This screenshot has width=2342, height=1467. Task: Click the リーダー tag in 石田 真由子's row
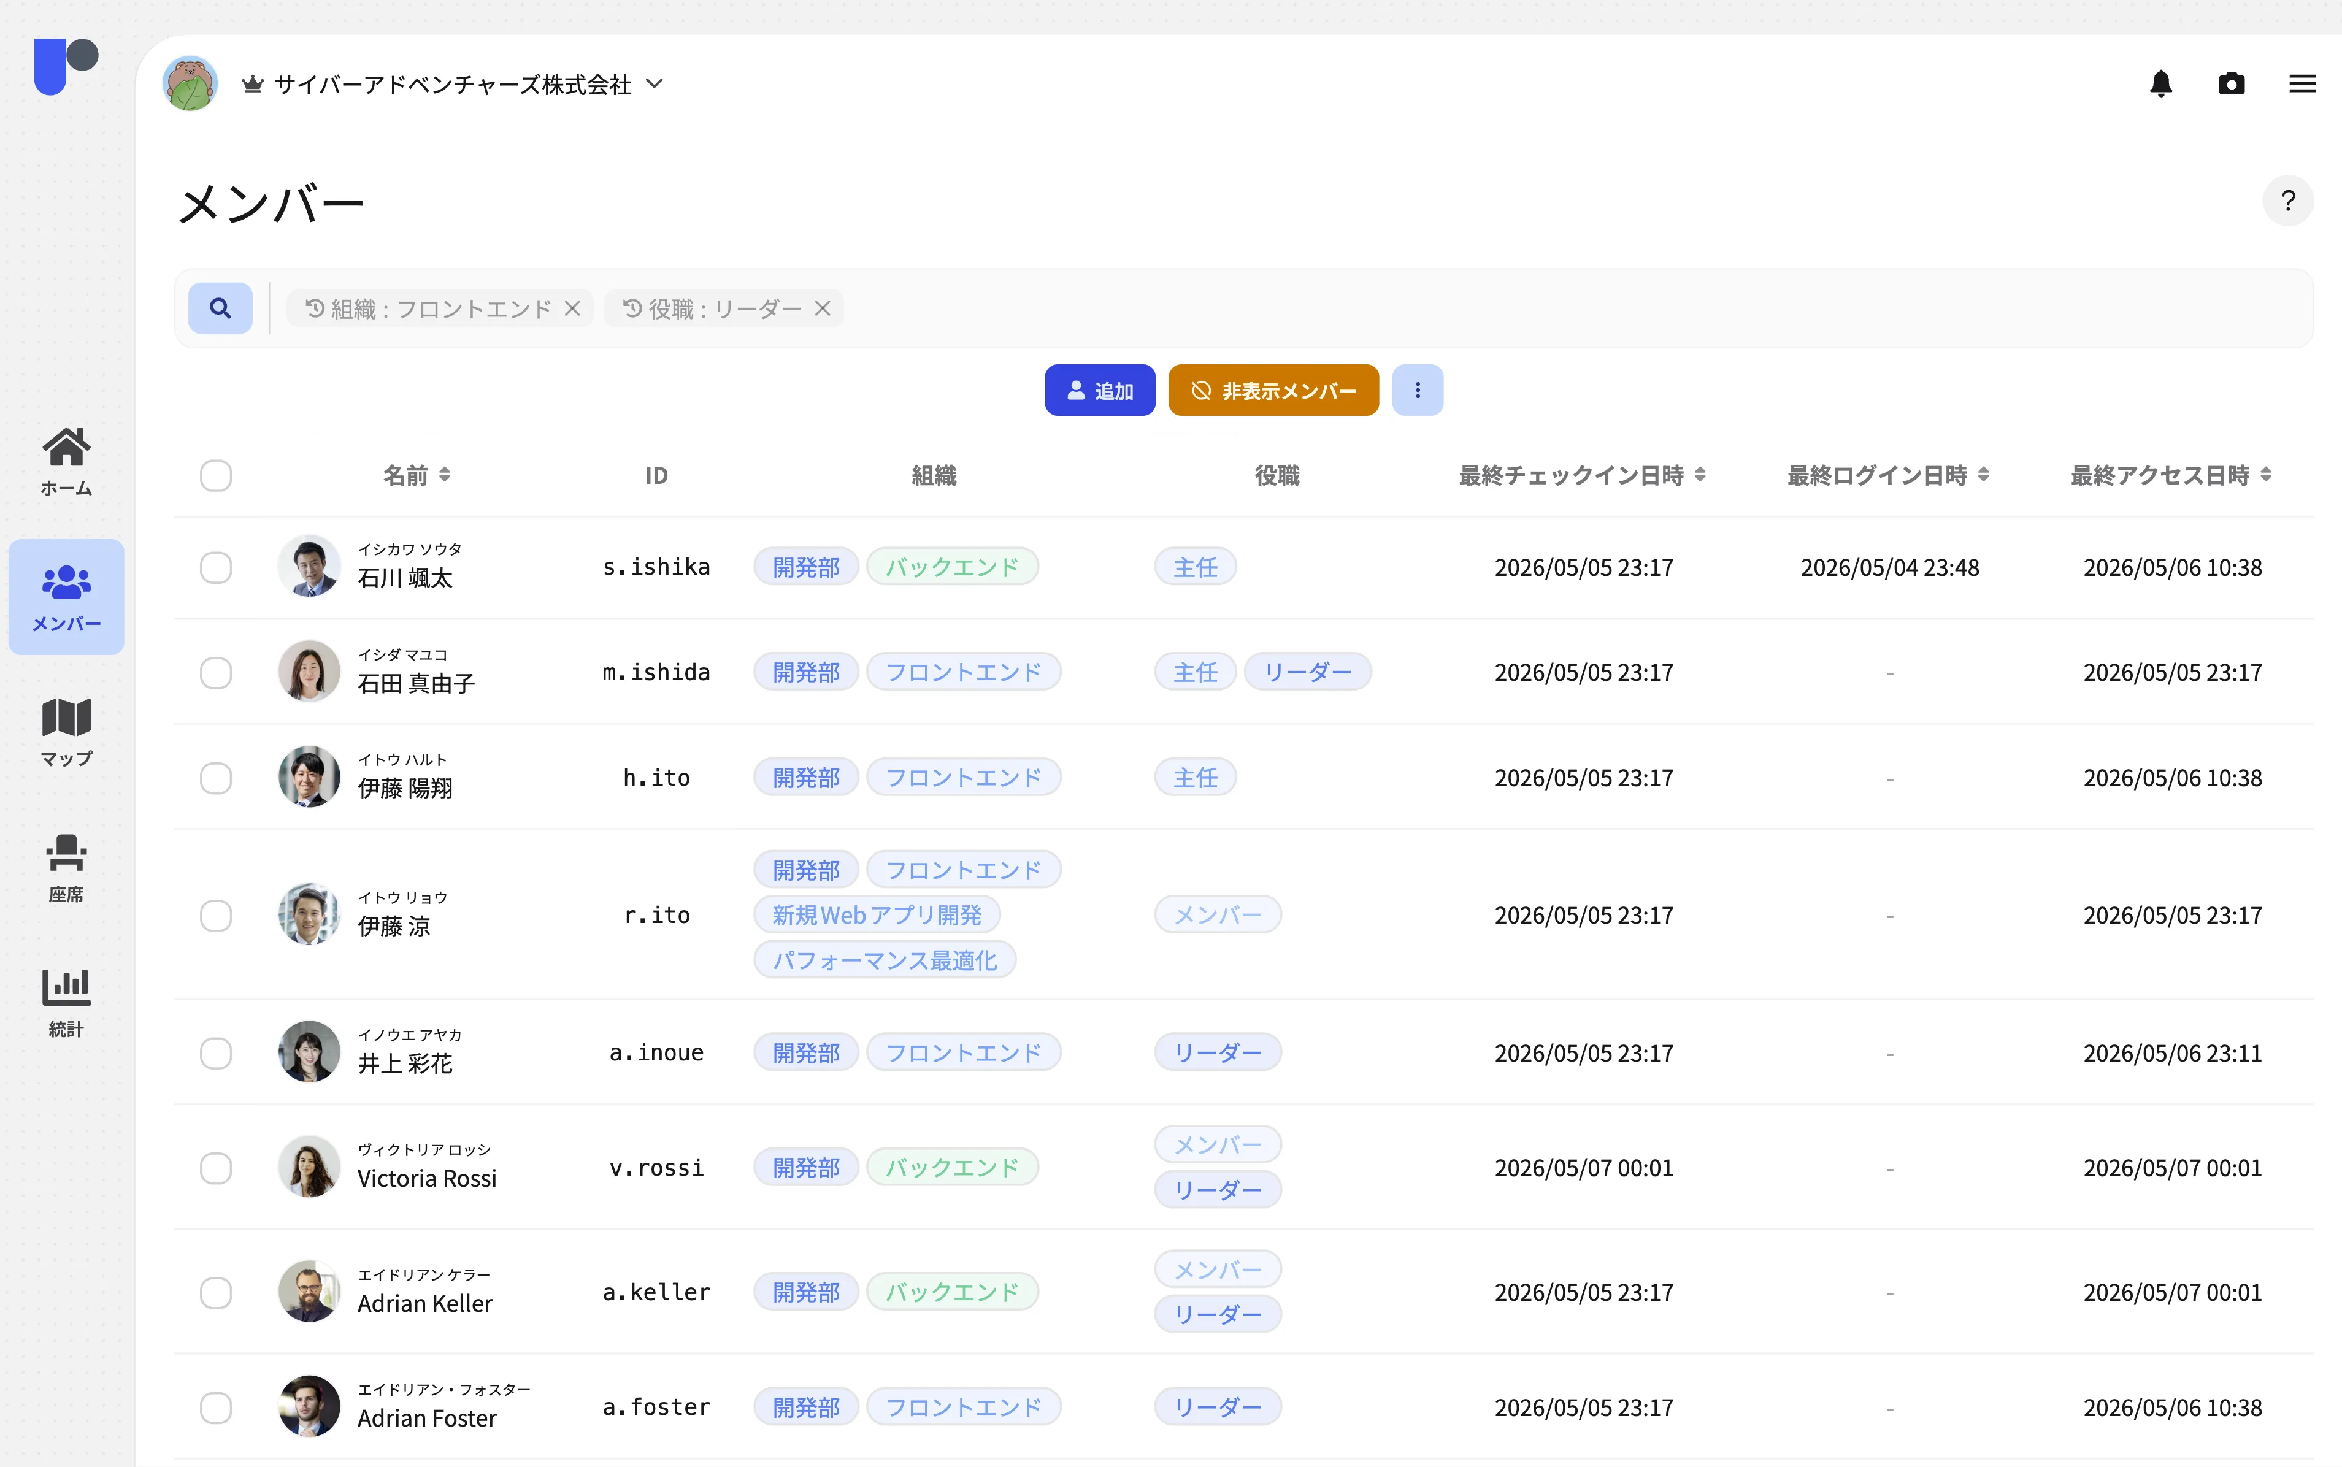click(1307, 672)
